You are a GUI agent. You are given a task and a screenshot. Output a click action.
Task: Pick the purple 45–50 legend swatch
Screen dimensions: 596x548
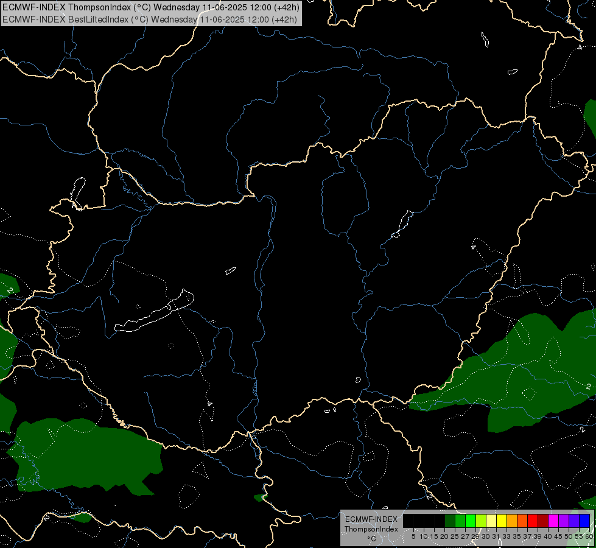[x=564, y=521]
